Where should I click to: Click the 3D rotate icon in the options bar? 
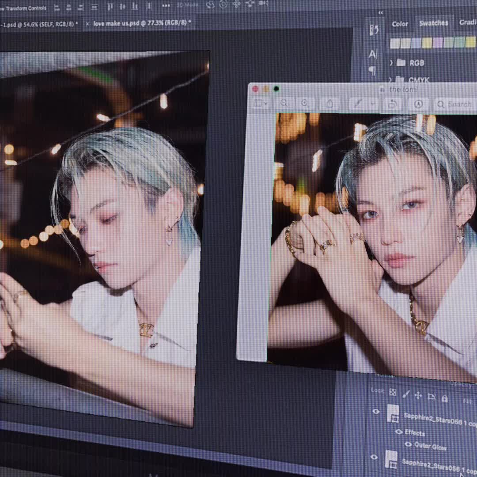(210, 4)
